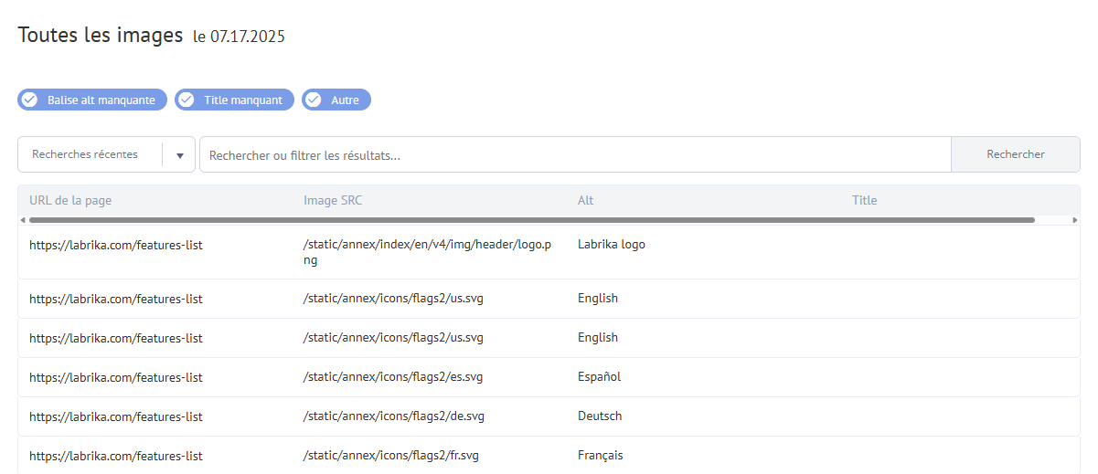Click the checkmark icon on Autre chip
1098x474 pixels.
pos(314,100)
